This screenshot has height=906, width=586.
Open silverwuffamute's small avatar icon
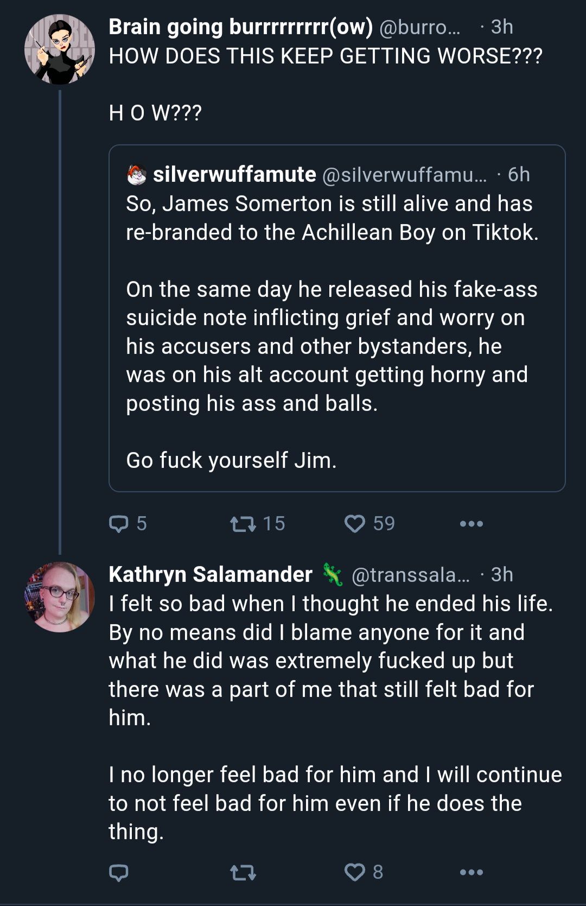coord(136,175)
